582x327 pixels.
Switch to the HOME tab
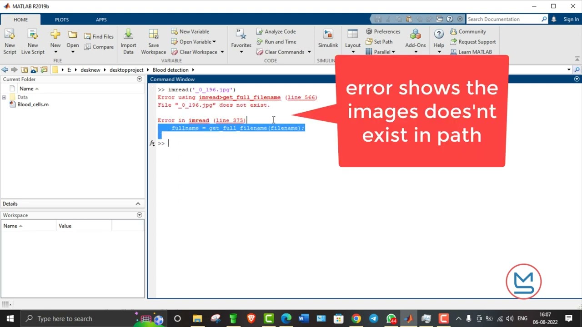point(20,20)
